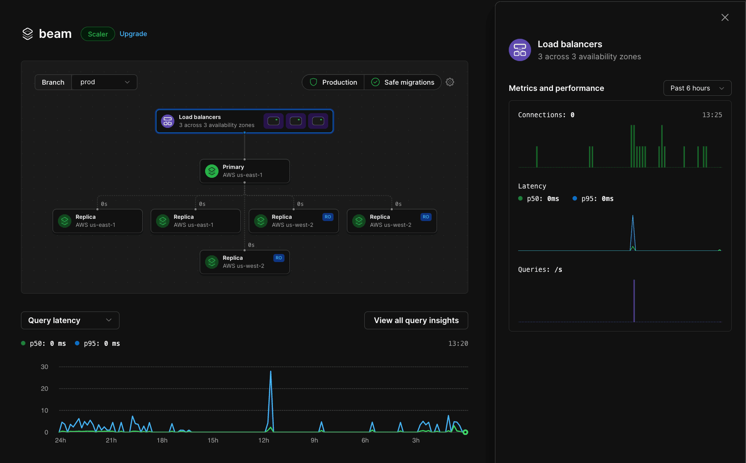Viewport: 746px width, 463px height.
Task: Select the third load balancer instance icon
Action: (318, 121)
